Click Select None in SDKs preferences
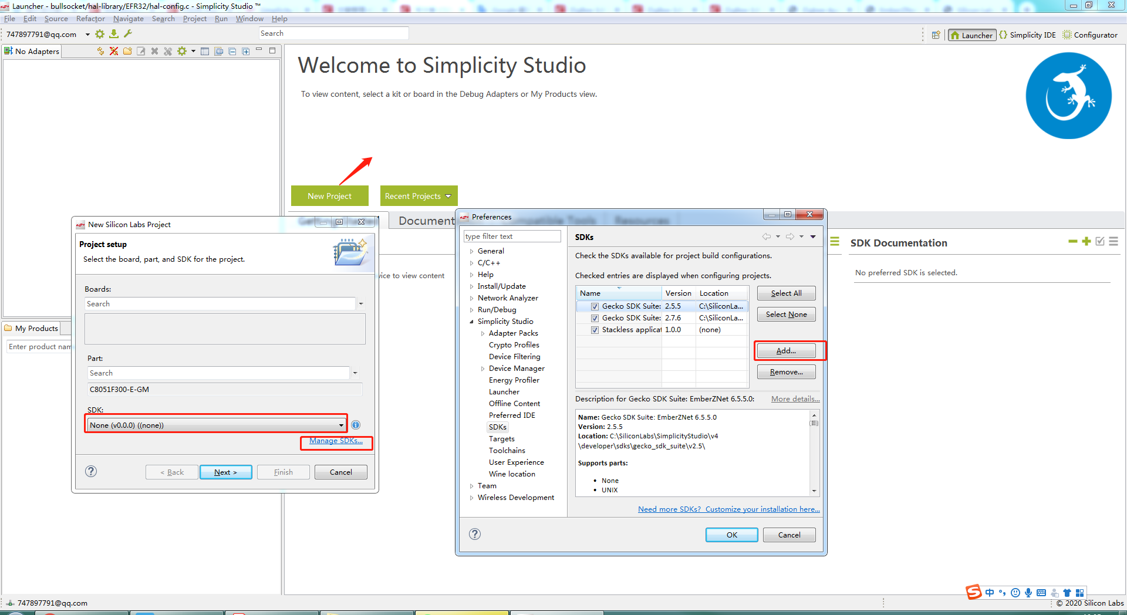The width and height of the screenshot is (1127, 615). 786,315
